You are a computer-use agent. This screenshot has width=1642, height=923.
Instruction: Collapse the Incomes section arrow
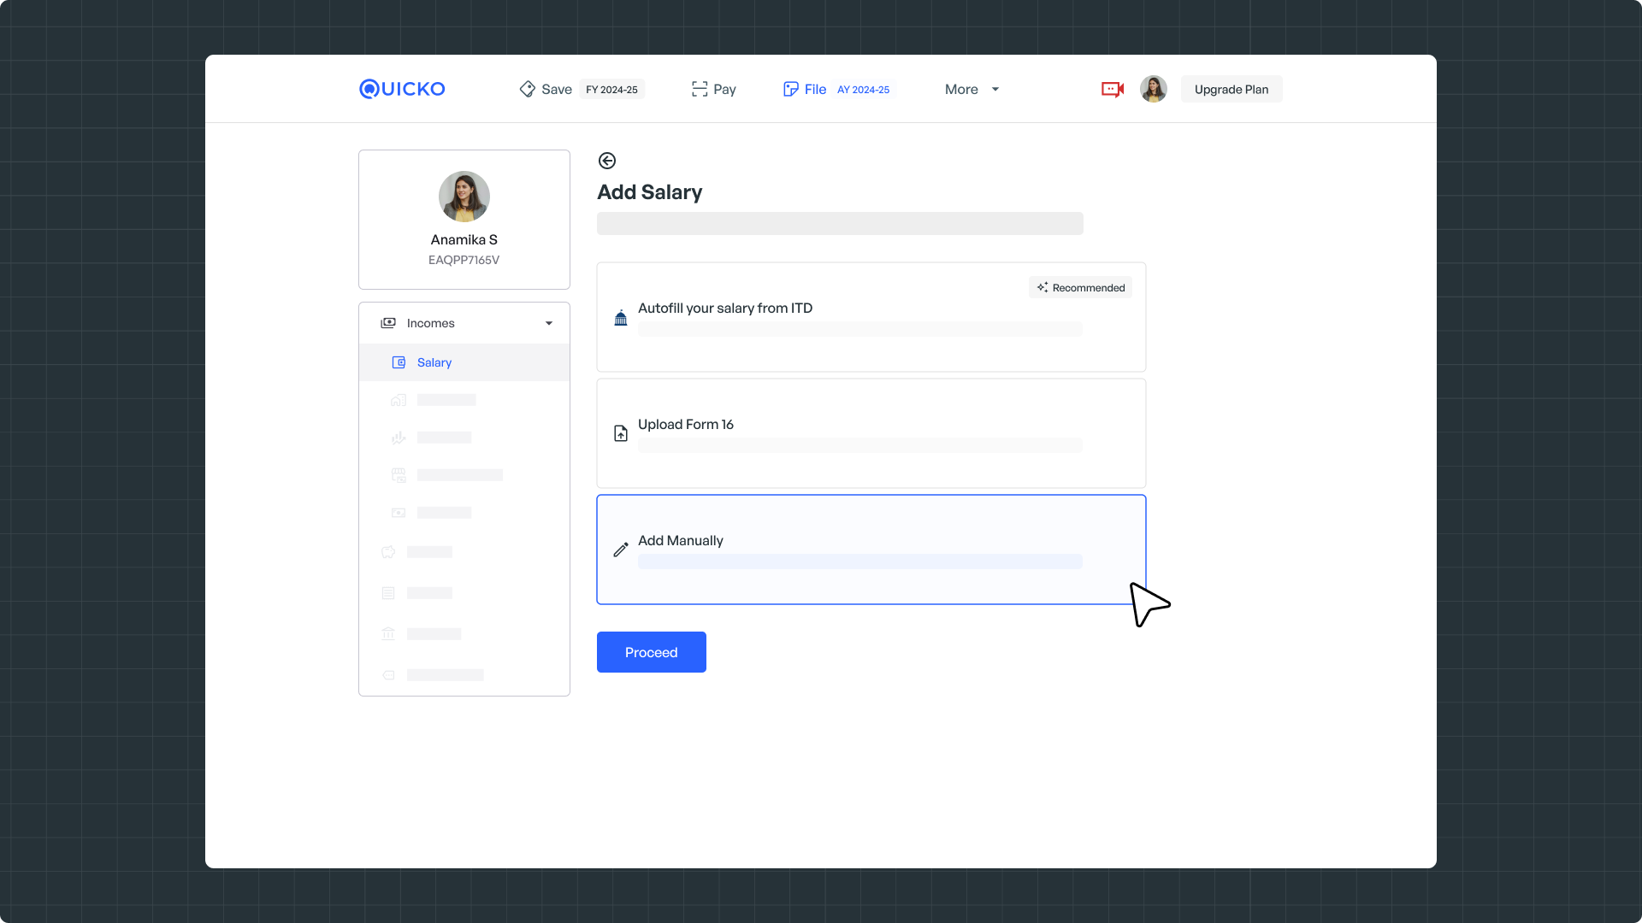coord(549,323)
